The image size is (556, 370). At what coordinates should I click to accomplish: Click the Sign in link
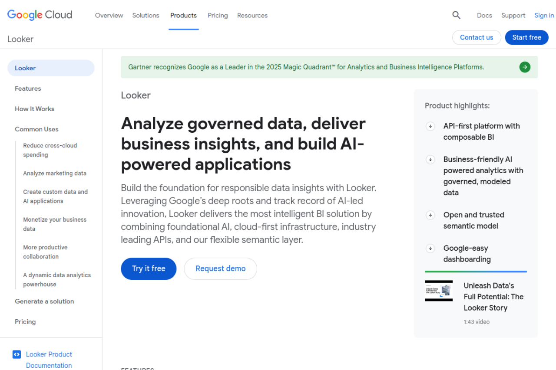click(544, 15)
